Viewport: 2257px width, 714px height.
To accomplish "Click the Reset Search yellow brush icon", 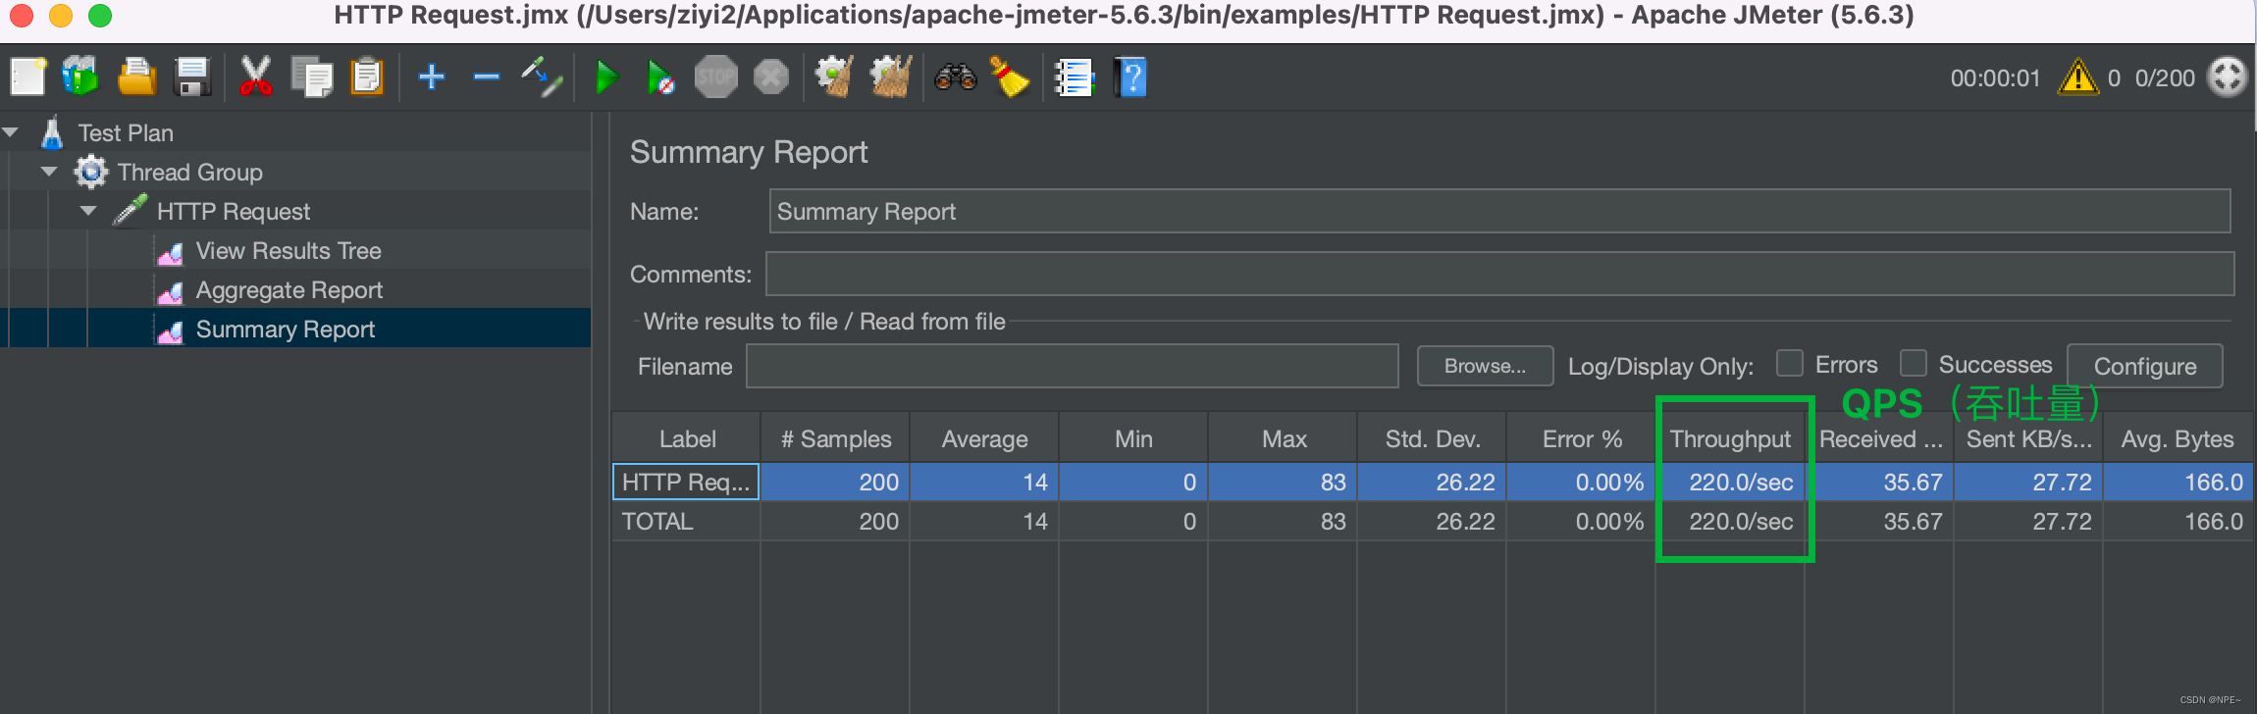I will [x=1009, y=76].
